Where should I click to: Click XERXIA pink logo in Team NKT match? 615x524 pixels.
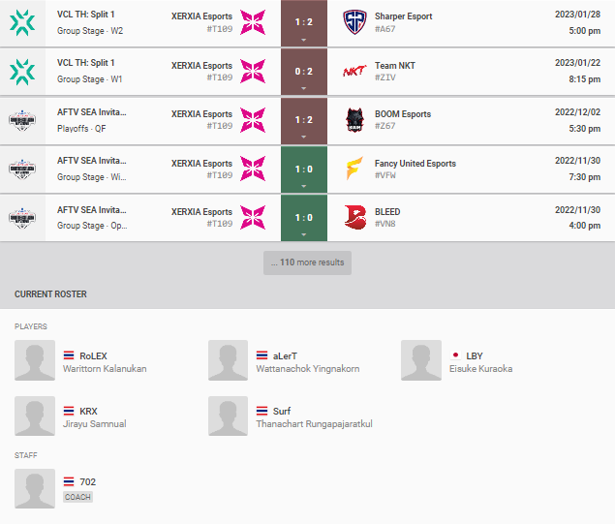[x=253, y=72]
